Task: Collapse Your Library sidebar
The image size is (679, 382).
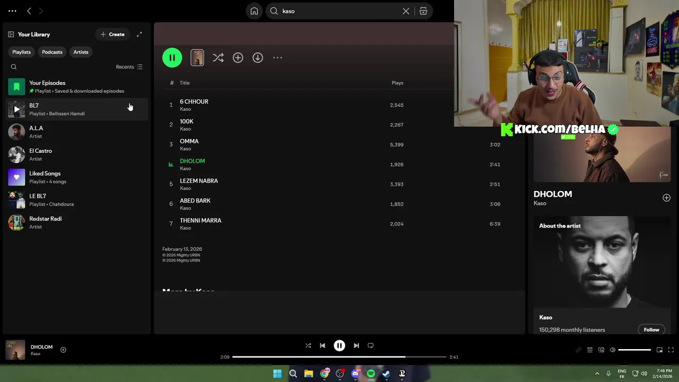Action: (11, 34)
